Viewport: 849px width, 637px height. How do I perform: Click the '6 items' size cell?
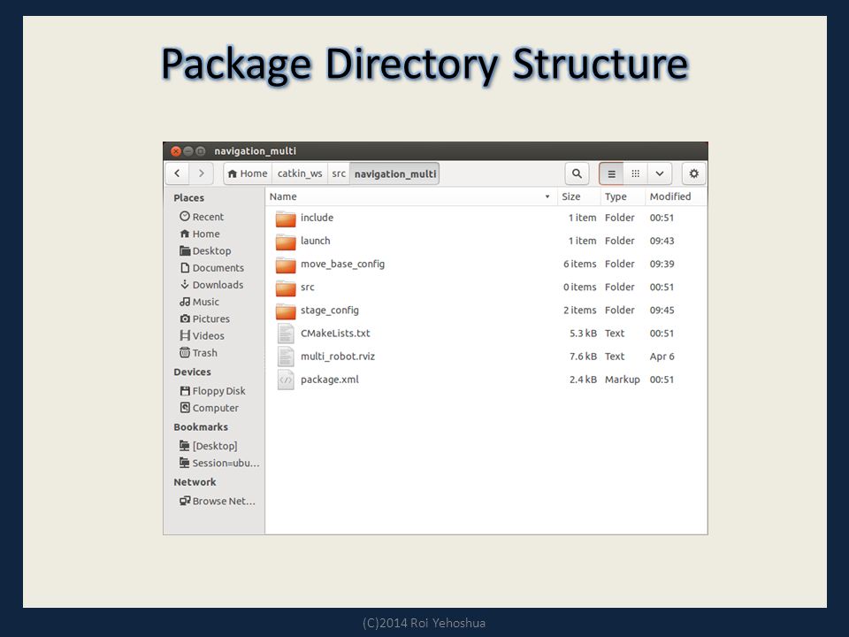579,264
